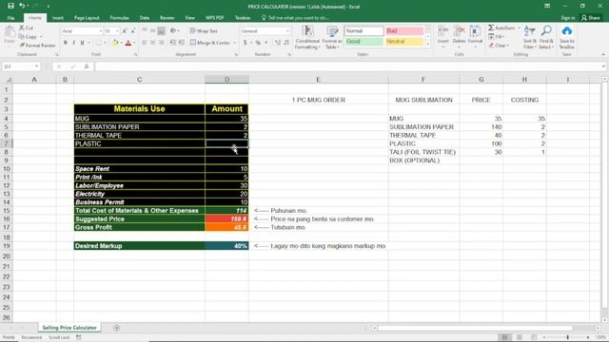Open the File tab

click(10, 18)
